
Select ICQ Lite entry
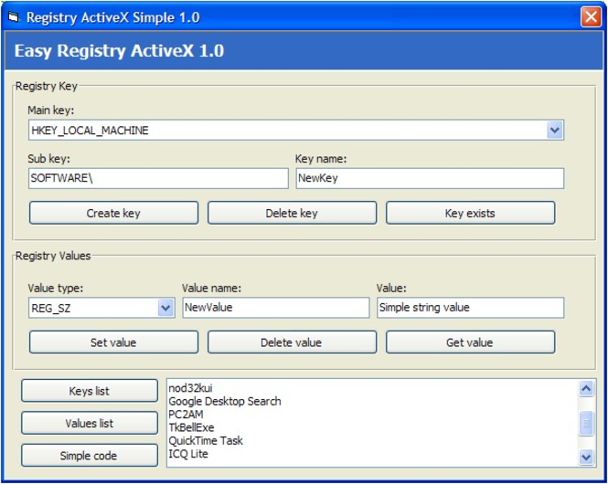tap(188, 454)
